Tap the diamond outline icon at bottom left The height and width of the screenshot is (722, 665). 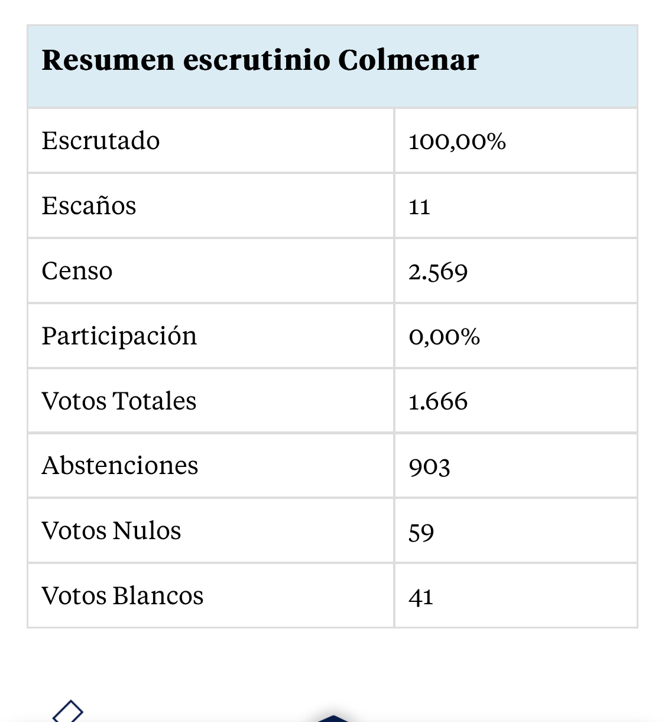pyautogui.click(x=68, y=712)
